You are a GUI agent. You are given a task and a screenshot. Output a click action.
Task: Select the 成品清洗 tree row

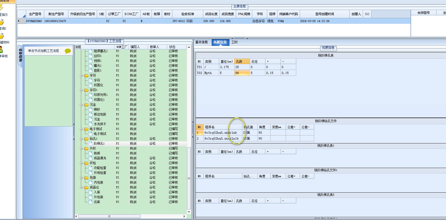coord(131,158)
